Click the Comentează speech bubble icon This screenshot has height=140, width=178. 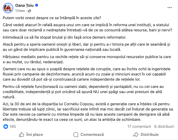click(x=76, y=135)
